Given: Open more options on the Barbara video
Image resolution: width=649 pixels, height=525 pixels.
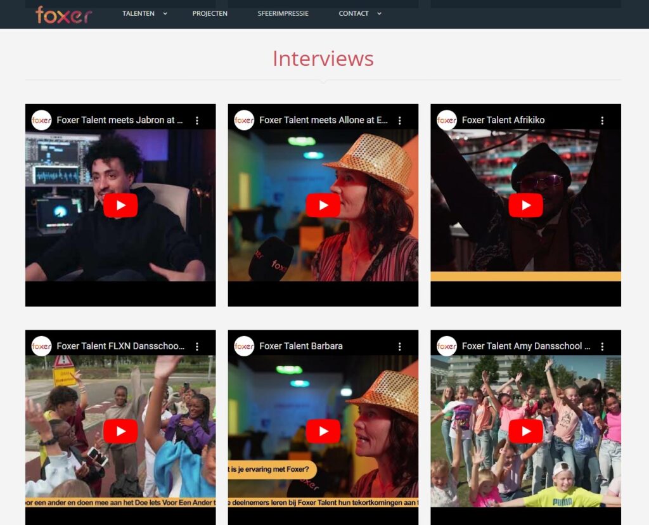Looking at the screenshot, I should pos(400,347).
